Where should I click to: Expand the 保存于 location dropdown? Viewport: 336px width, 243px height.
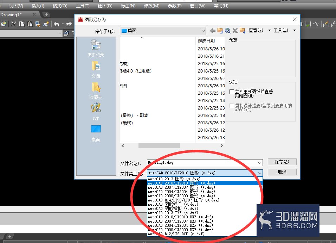pos(203,31)
